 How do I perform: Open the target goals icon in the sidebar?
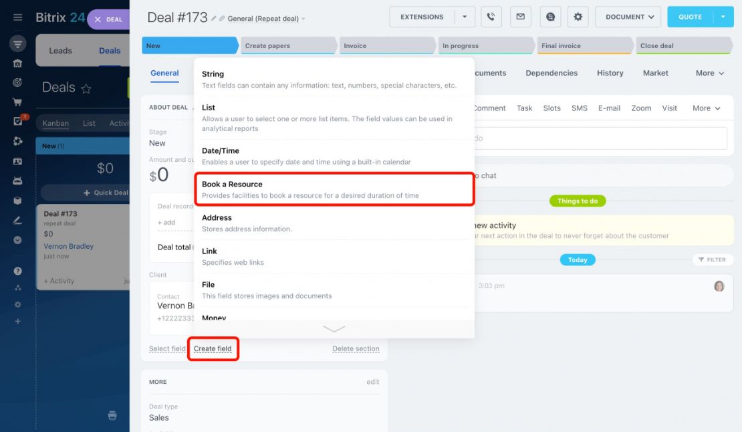pyautogui.click(x=17, y=82)
